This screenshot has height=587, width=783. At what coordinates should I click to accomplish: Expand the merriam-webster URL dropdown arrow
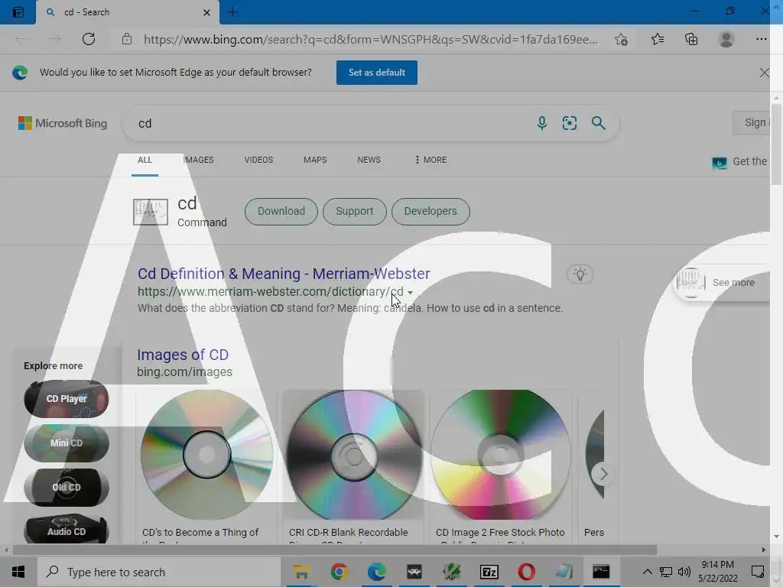click(410, 293)
